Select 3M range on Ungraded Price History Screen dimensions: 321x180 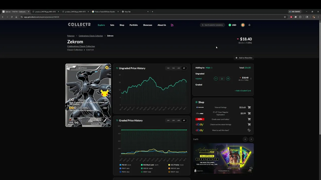(x=173, y=68)
